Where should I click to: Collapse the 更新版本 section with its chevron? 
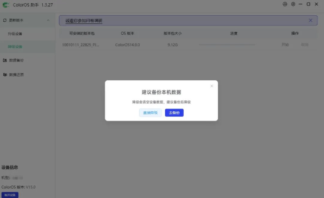tap(48, 20)
